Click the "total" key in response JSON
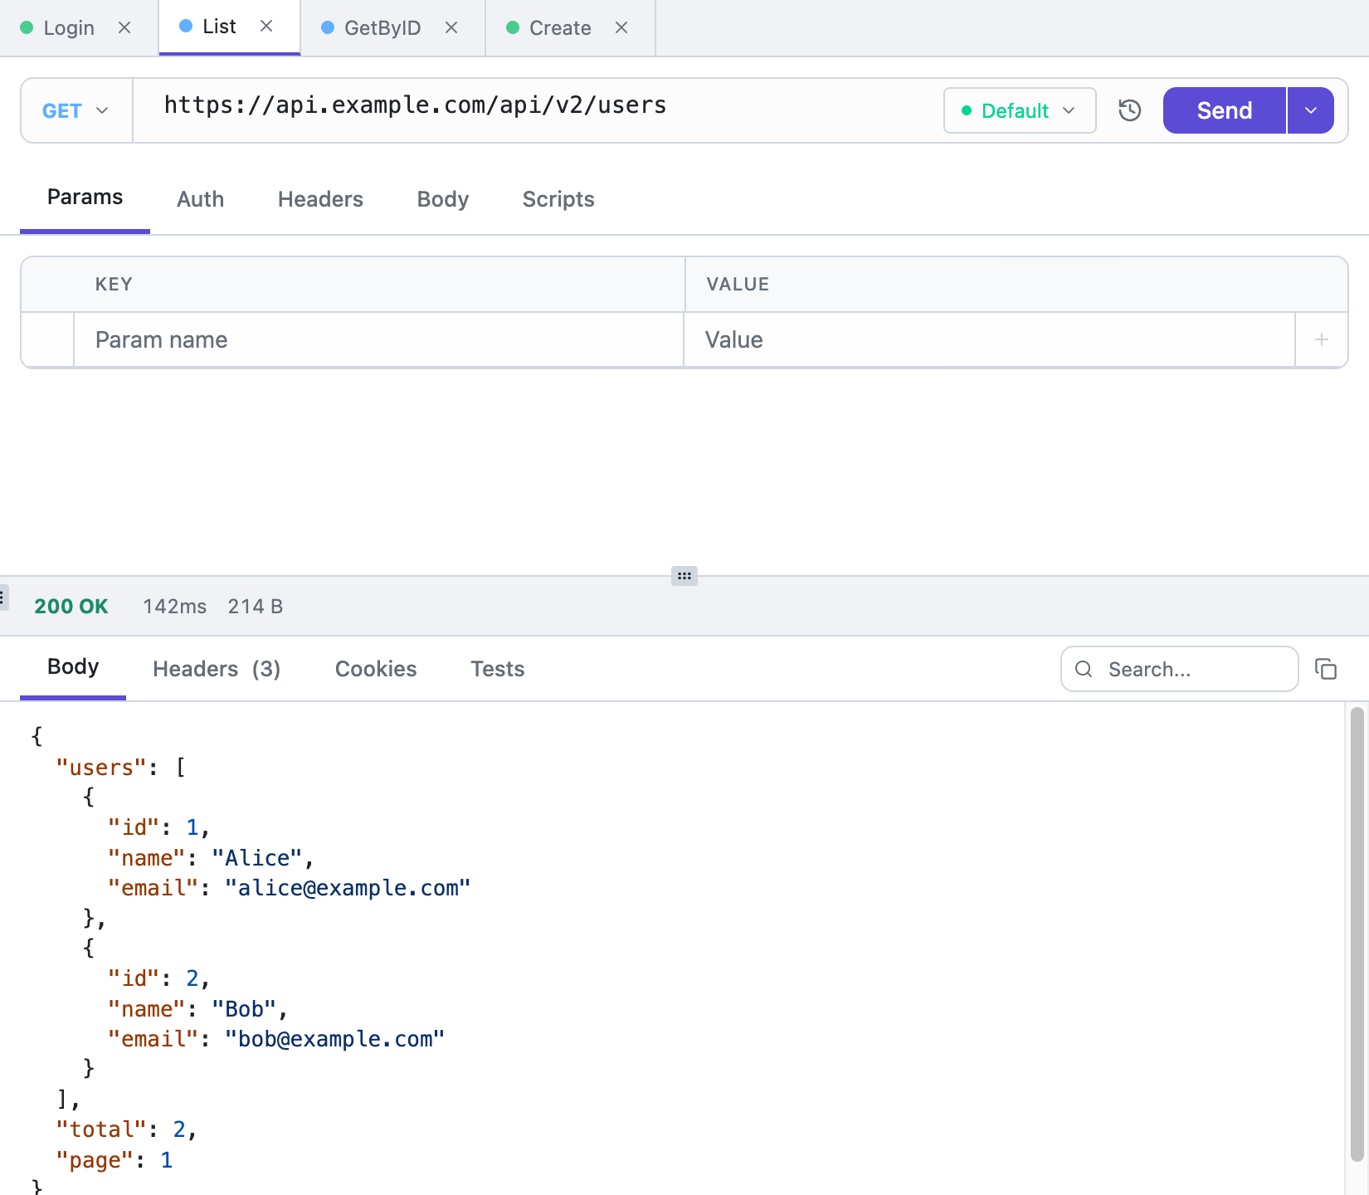1369x1195 pixels. 101,1129
